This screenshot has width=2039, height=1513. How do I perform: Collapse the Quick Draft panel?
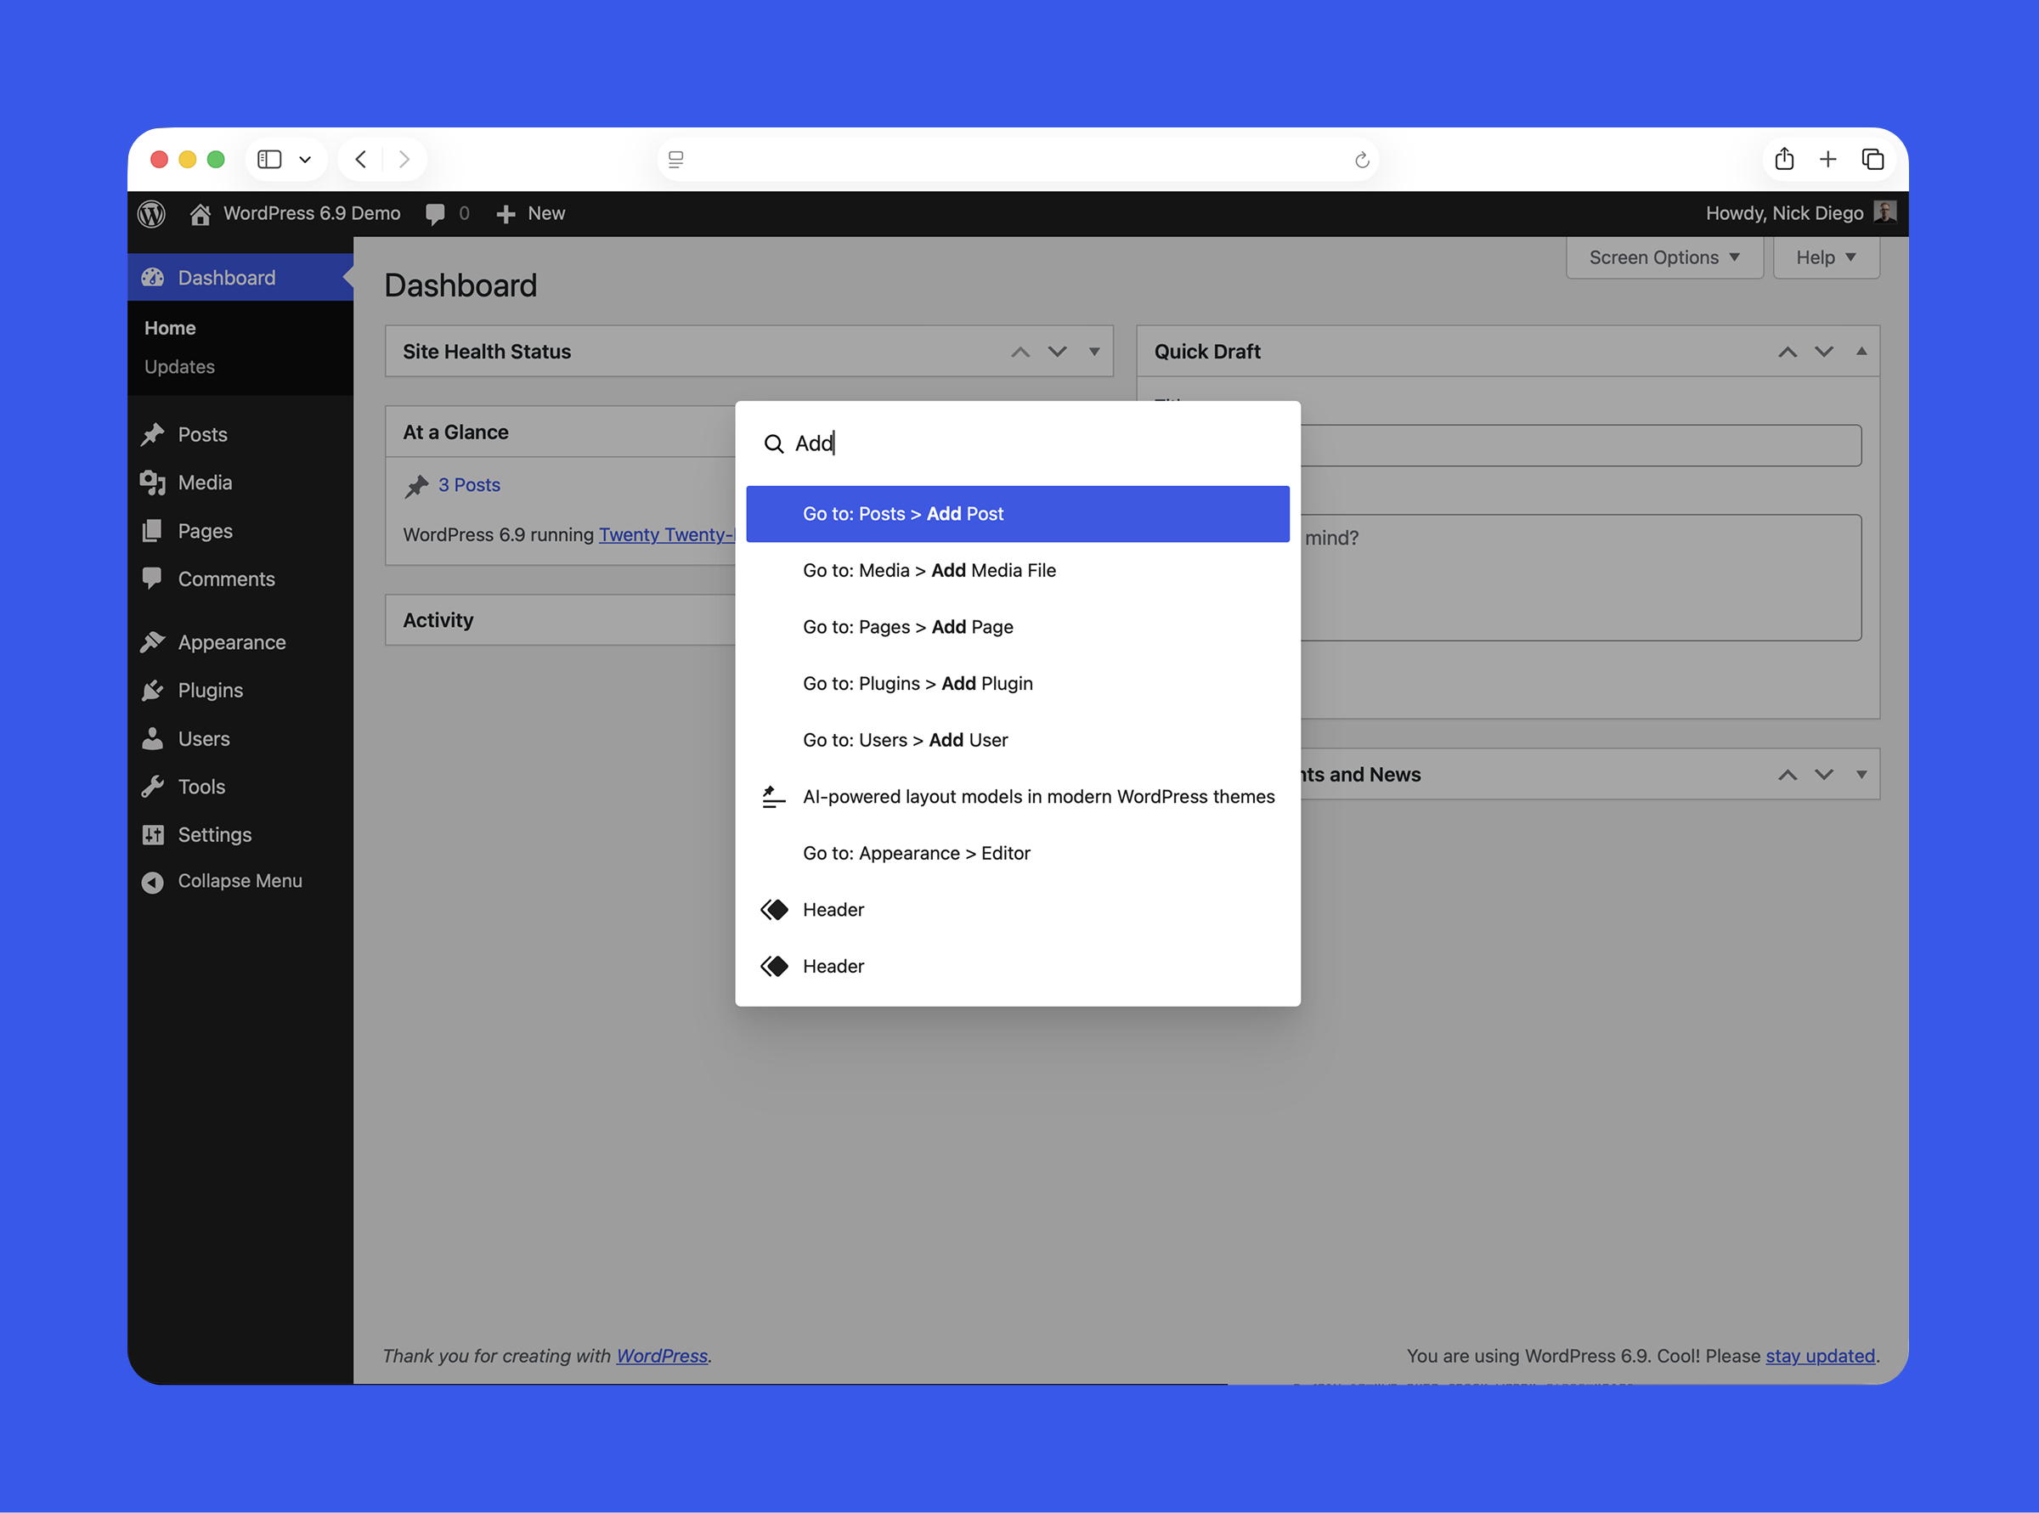[x=1862, y=351]
